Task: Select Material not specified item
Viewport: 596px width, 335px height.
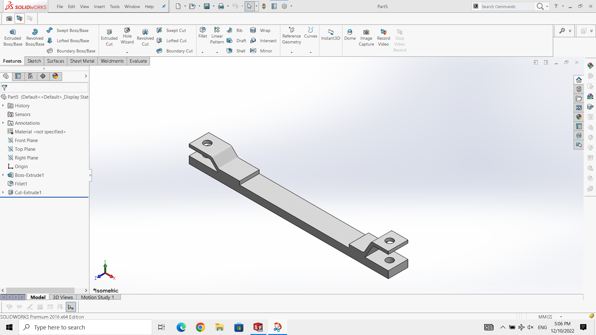Action: tap(37, 132)
